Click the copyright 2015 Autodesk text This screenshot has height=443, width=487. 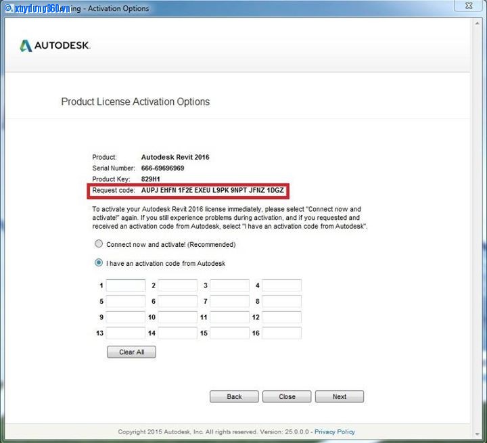[213, 432]
